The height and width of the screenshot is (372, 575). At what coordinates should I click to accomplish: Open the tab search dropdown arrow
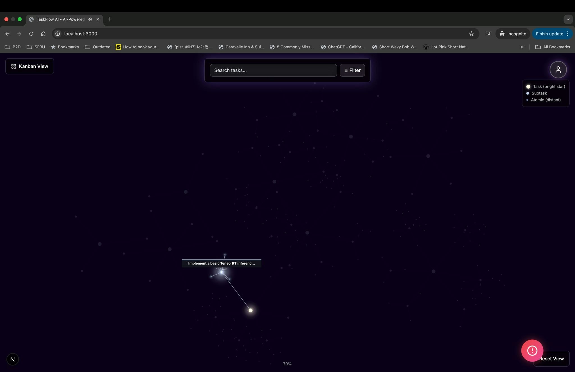coord(568,19)
